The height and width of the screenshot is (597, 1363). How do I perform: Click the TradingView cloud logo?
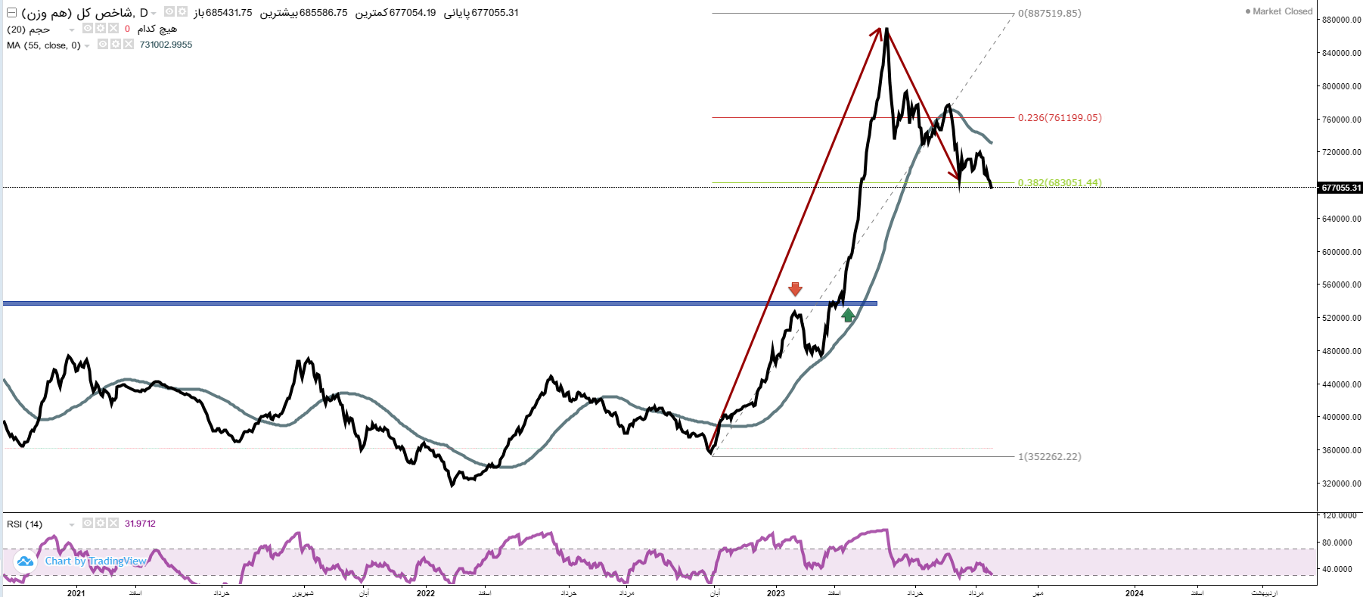pyautogui.click(x=25, y=561)
